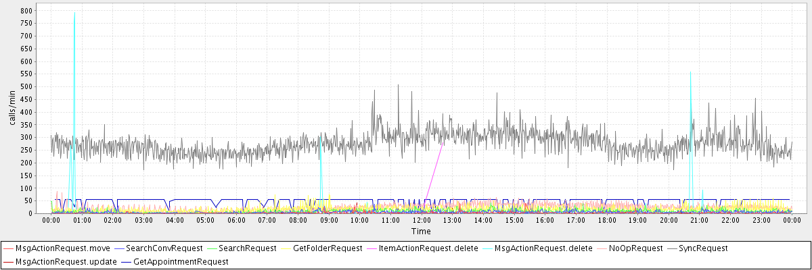Image resolution: width=812 pixels, height=270 pixels.
Task: Click the gray SyncRequest legend color marker
Action: (672, 248)
